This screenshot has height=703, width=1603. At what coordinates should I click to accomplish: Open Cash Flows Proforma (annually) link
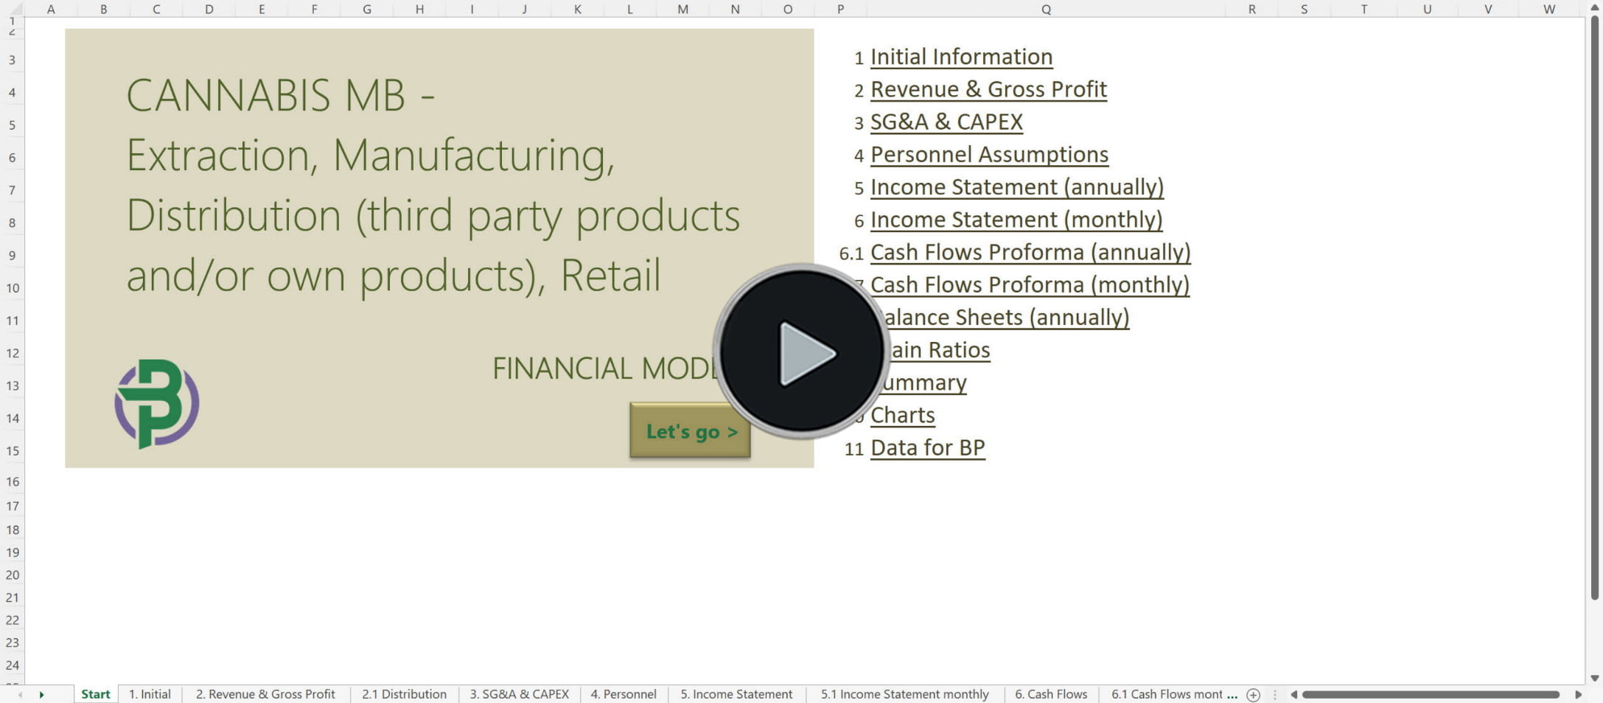point(1030,252)
